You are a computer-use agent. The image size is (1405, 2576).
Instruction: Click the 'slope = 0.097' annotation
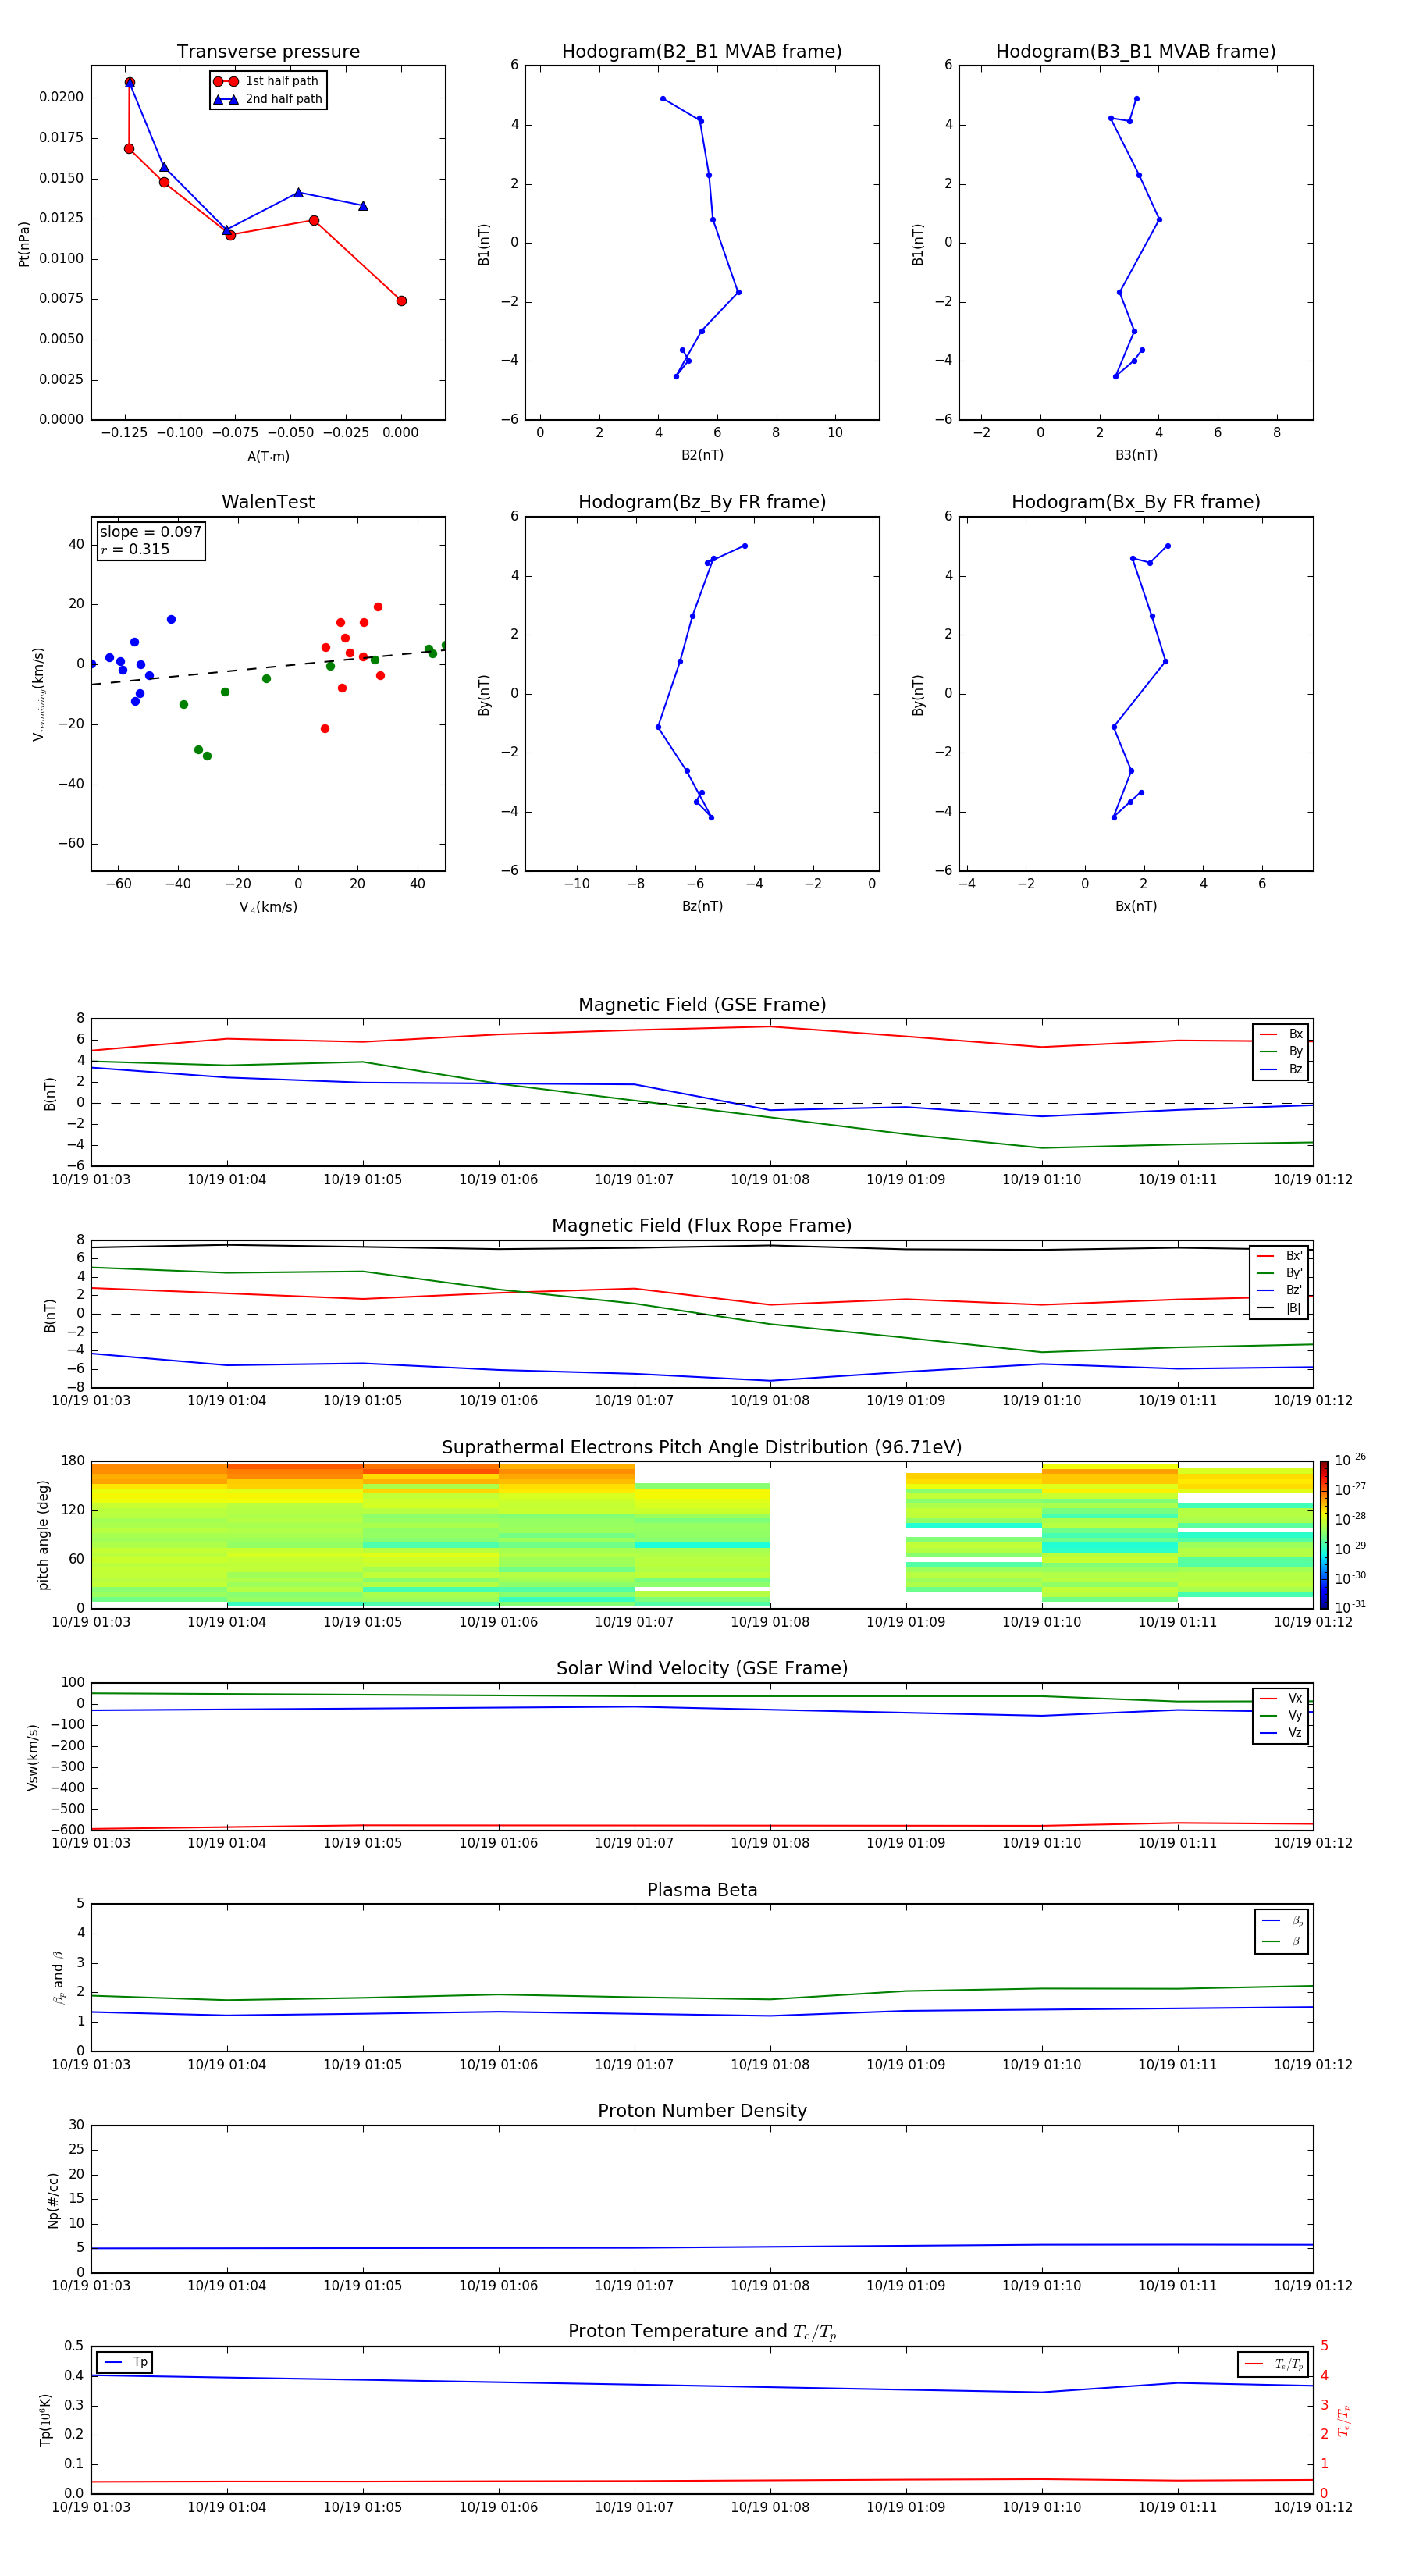pyautogui.click(x=151, y=532)
